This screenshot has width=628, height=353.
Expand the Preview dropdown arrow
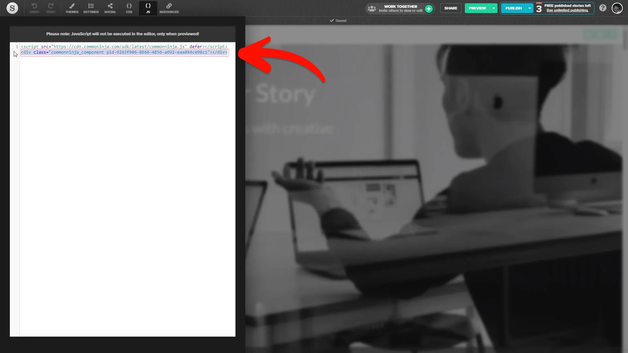click(494, 8)
